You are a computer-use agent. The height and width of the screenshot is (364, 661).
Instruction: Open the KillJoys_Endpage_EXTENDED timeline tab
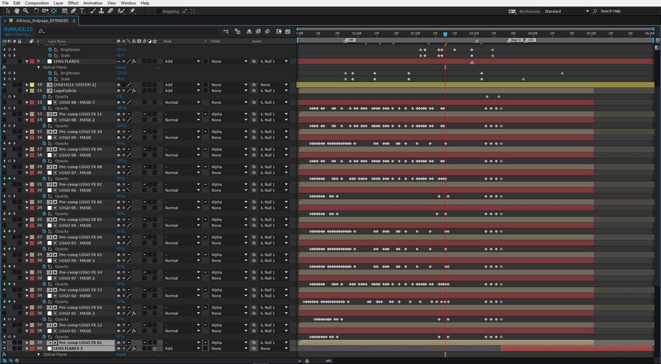42,21
